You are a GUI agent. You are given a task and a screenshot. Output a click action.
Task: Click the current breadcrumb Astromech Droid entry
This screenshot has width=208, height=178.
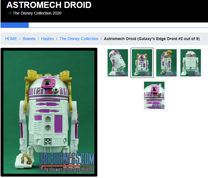152,39
